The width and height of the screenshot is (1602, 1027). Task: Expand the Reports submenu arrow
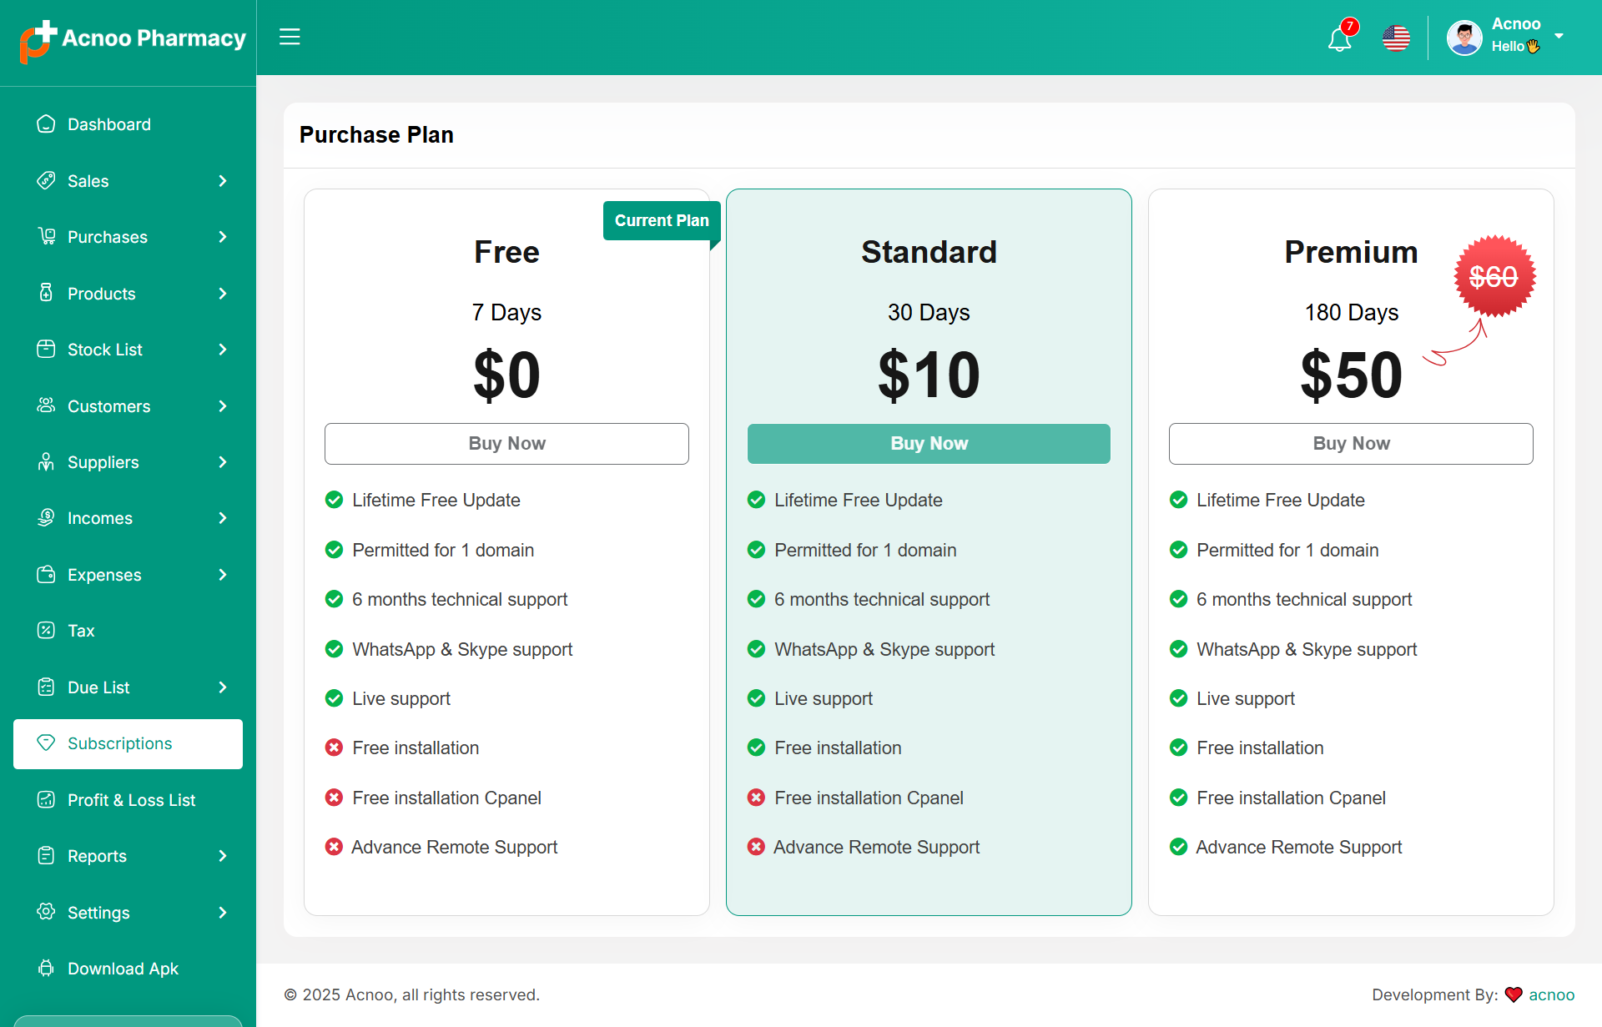[222, 856]
